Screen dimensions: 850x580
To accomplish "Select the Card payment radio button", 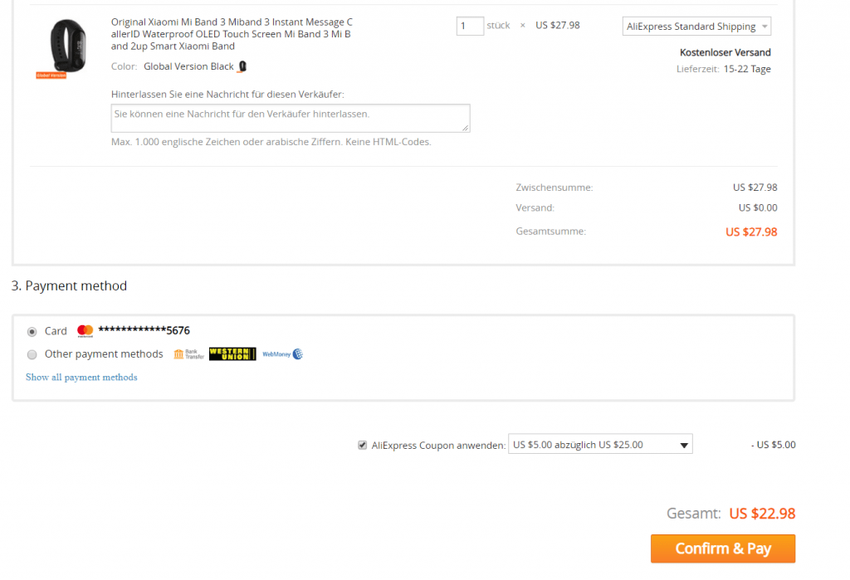I will click(32, 331).
